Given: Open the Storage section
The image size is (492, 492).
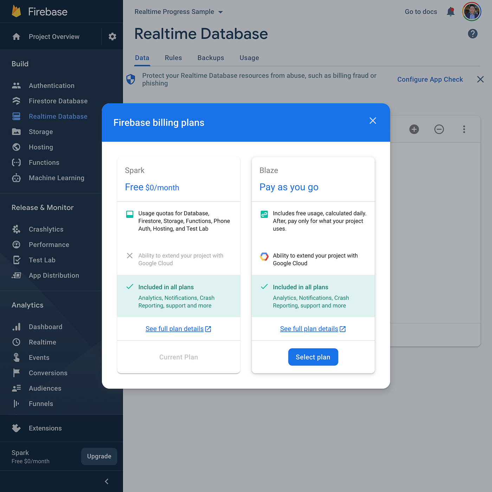Looking at the screenshot, I should pyautogui.click(x=41, y=132).
